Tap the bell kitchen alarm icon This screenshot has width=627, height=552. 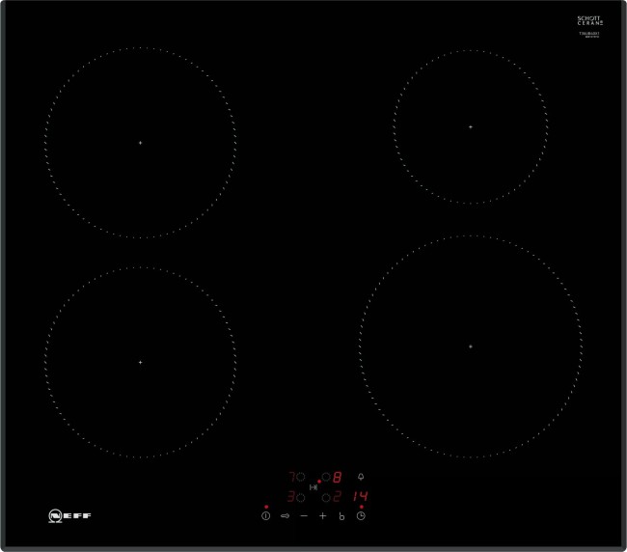(x=361, y=477)
